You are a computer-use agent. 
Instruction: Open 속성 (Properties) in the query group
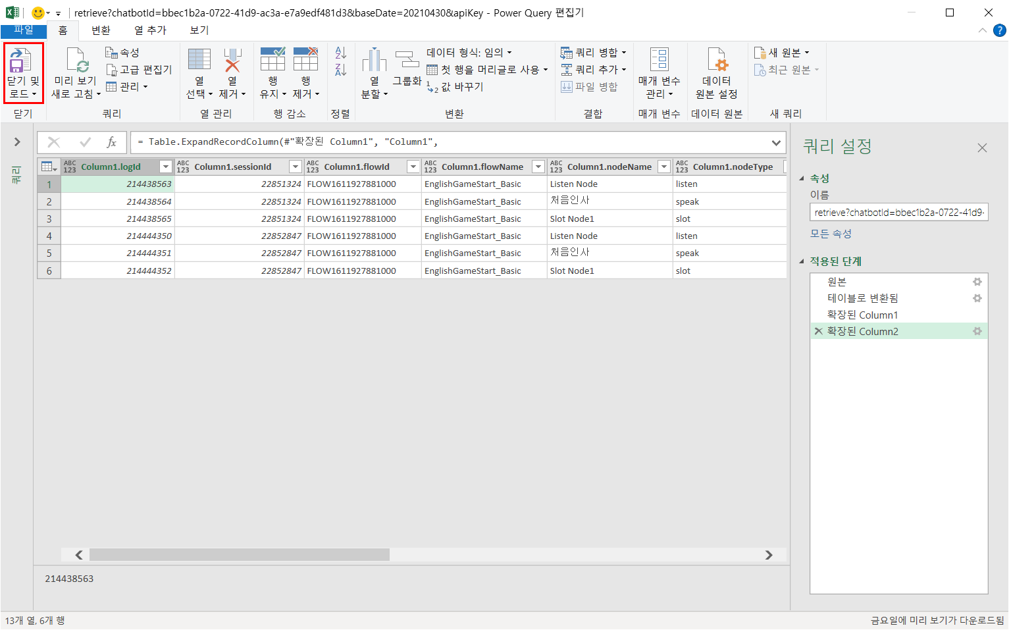coord(122,53)
